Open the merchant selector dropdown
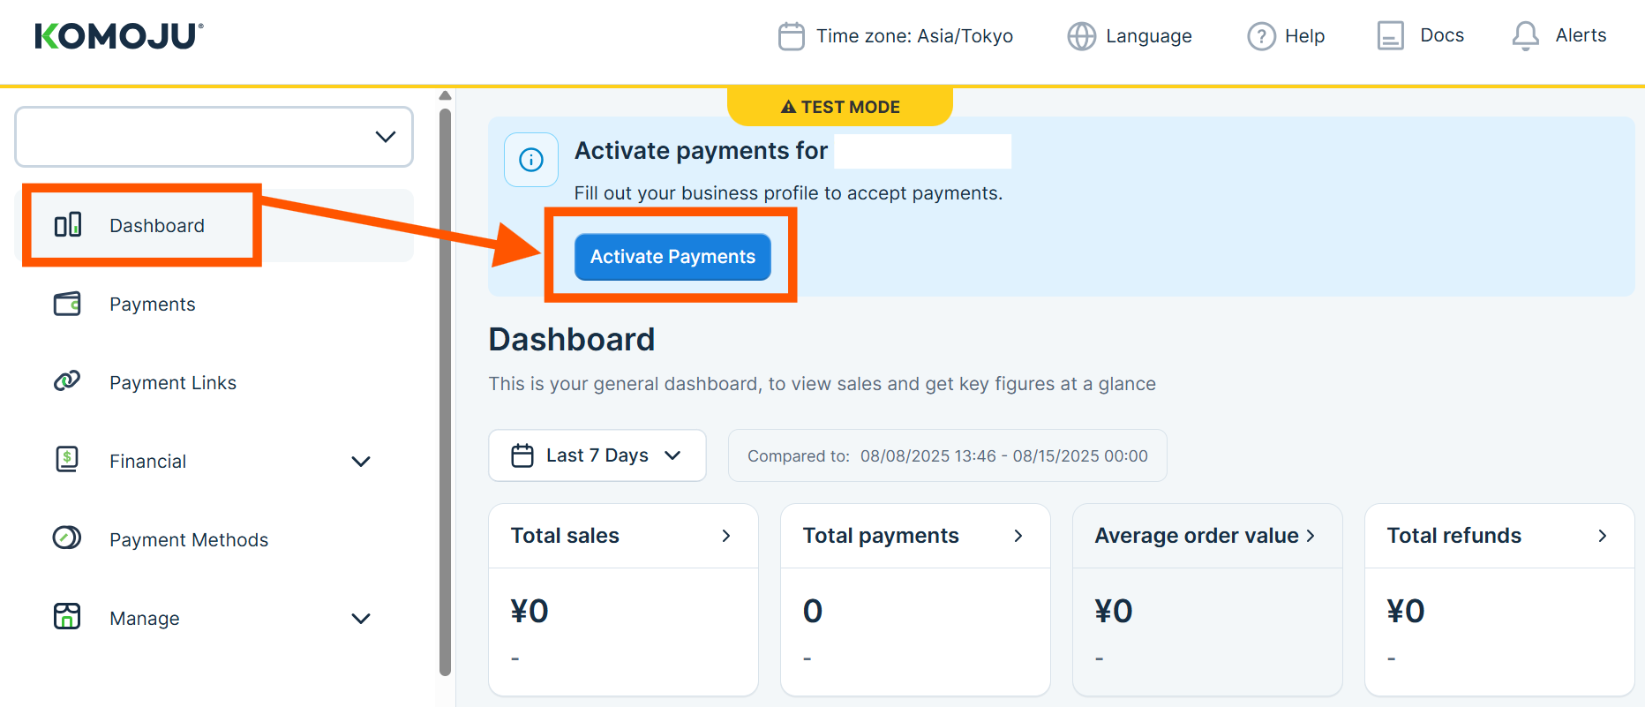Screen dimensions: 1645x707 (214, 137)
